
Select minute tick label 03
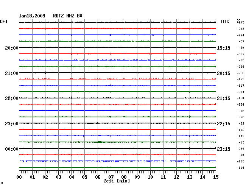pos(58,177)
